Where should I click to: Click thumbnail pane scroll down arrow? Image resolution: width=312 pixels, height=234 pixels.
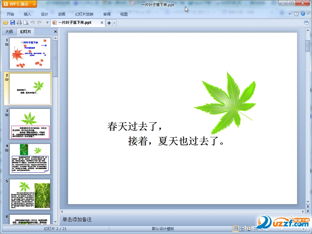(56, 222)
